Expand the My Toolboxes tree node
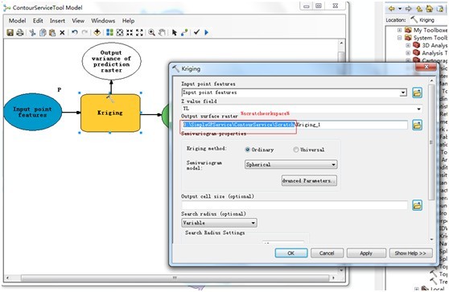The image size is (449, 292). point(399,30)
